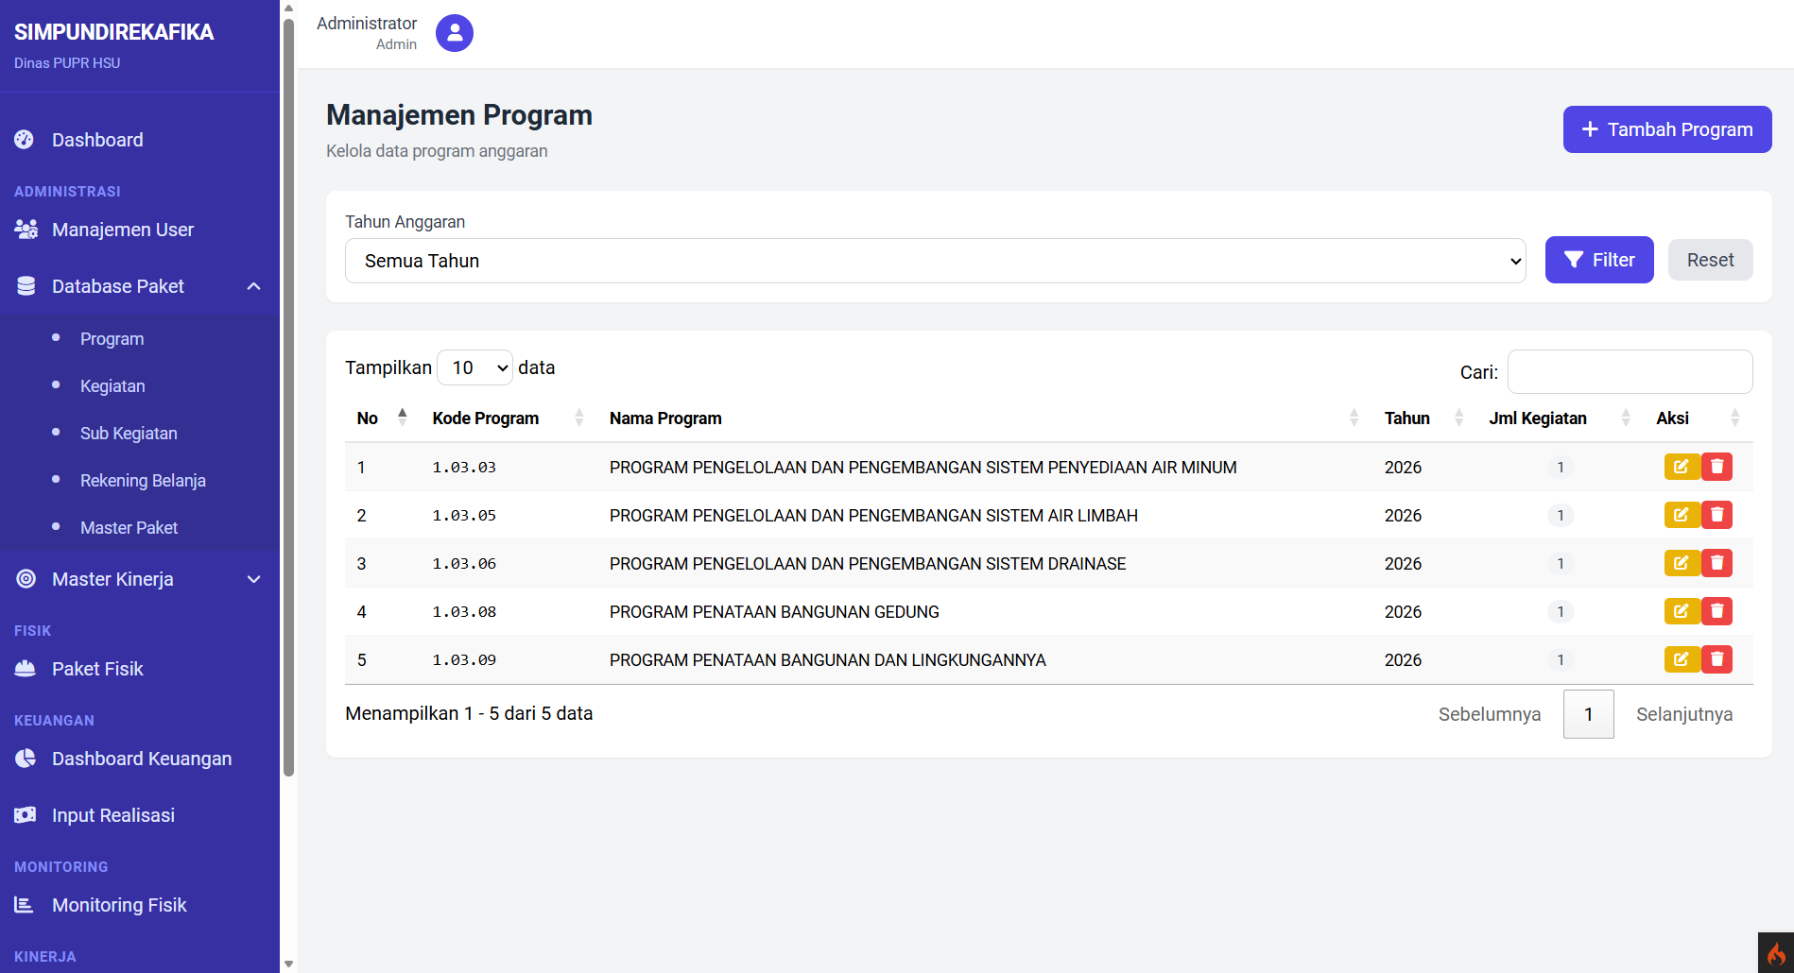Image resolution: width=1794 pixels, height=973 pixels.
Task: Click Jml Kegiatan badge for 1.03.03
Action: point(1560,467)
